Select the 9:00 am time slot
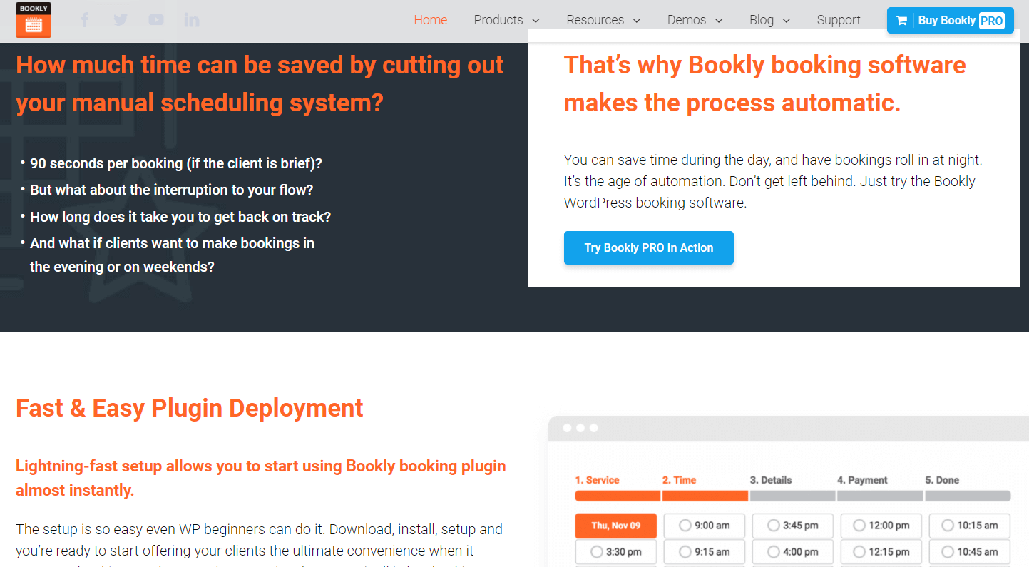This screenshot has width=1029, height=567. [704, 526]
